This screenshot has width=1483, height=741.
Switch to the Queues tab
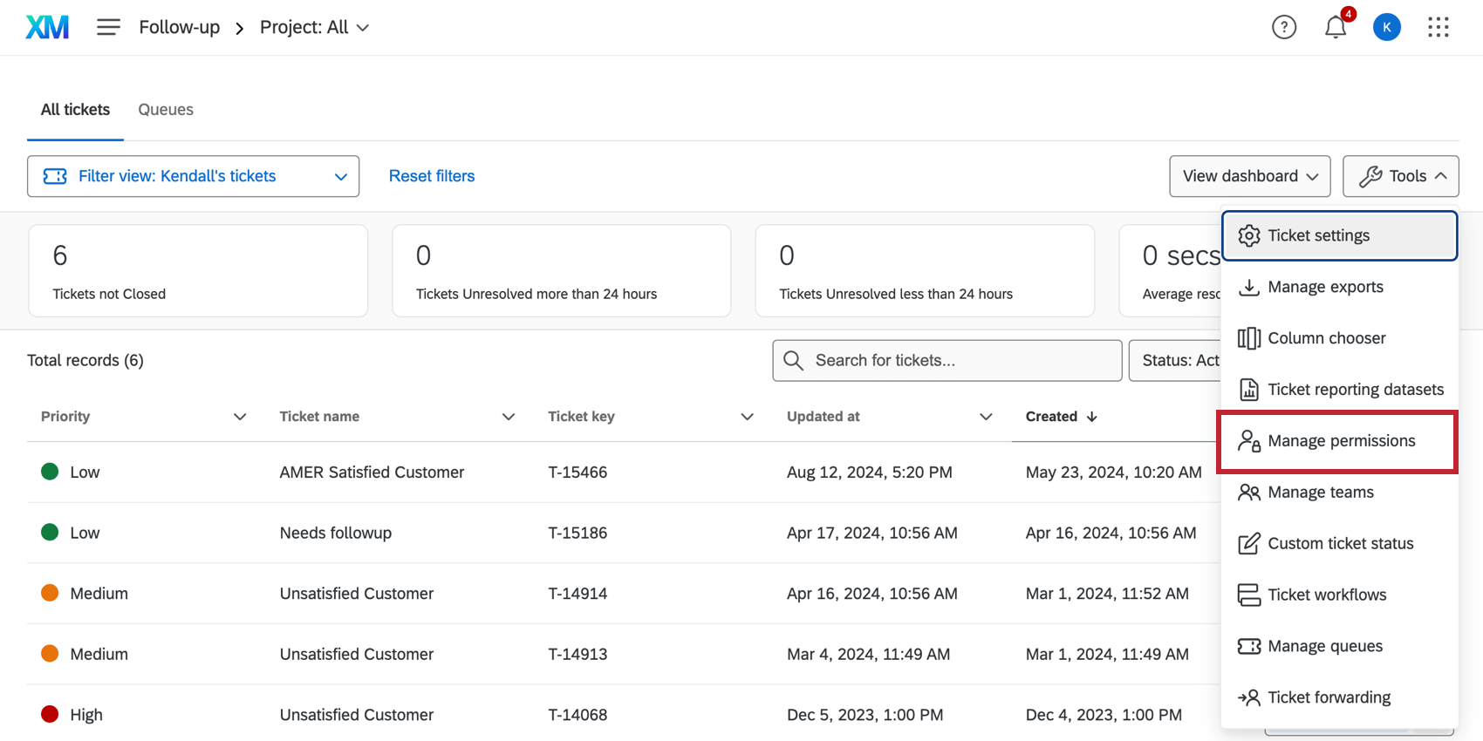pyautogui.click(x=166, y=110)
